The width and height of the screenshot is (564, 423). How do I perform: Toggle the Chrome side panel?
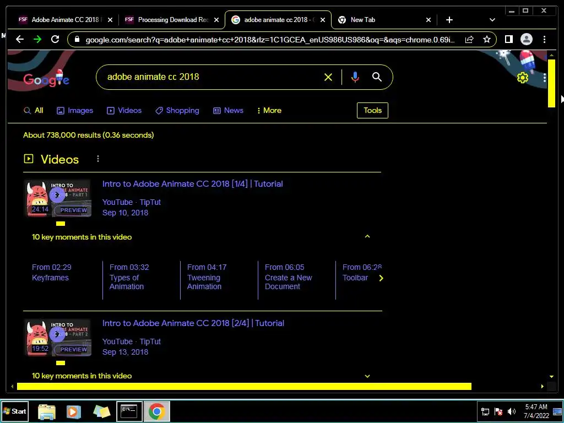[508, 39]
